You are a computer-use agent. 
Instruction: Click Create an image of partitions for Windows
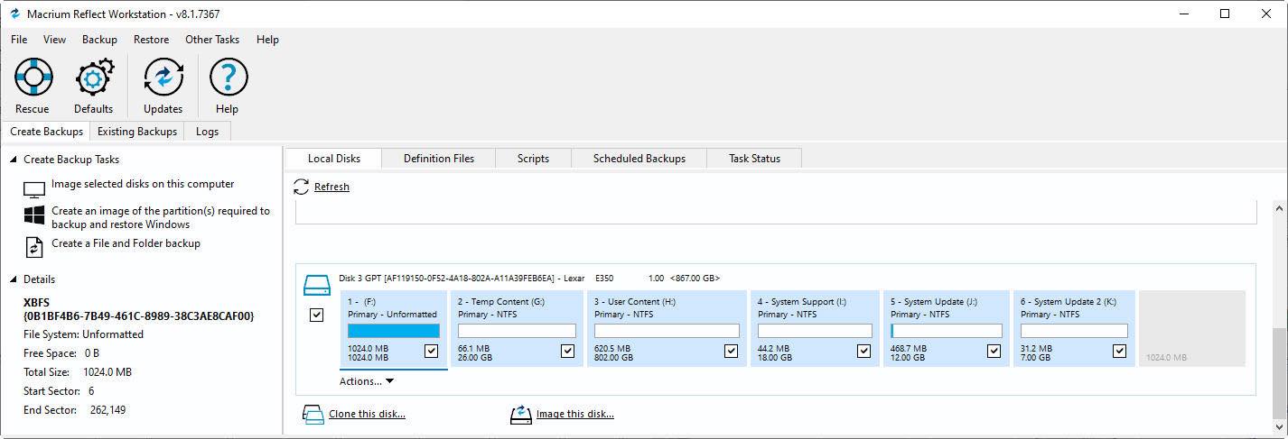click(x=161, y=217)
